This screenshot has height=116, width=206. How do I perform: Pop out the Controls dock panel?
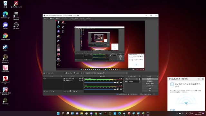(157, 76)
